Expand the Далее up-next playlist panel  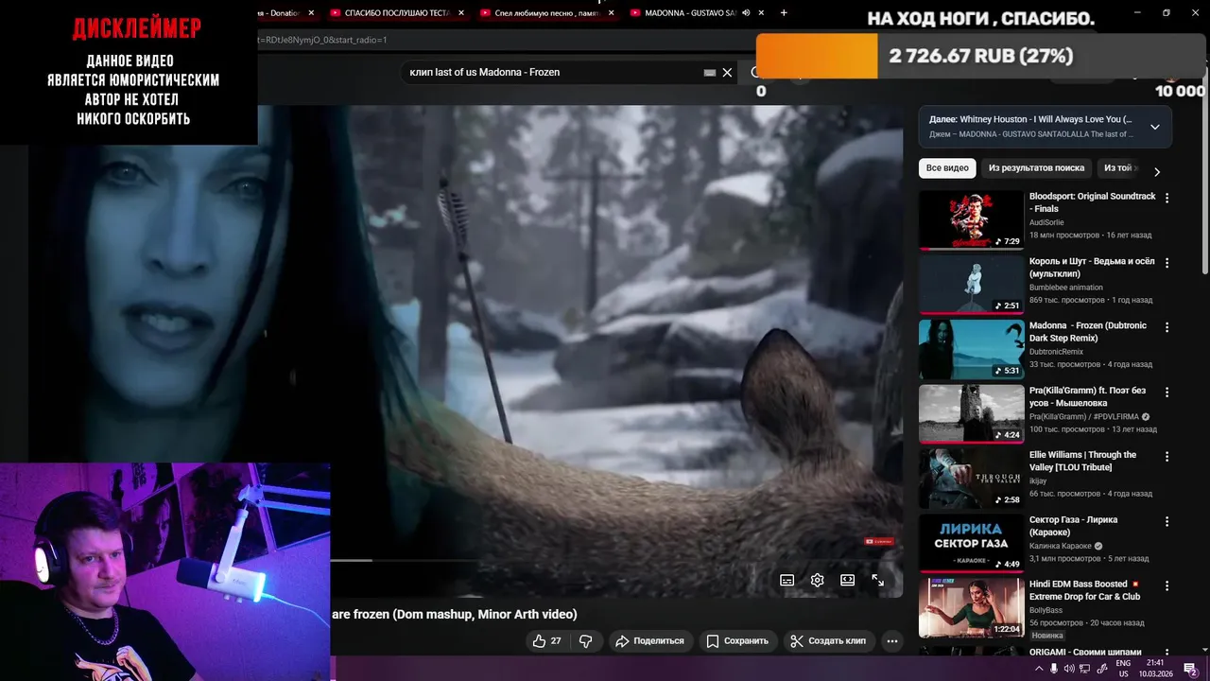coord(1154,127)
